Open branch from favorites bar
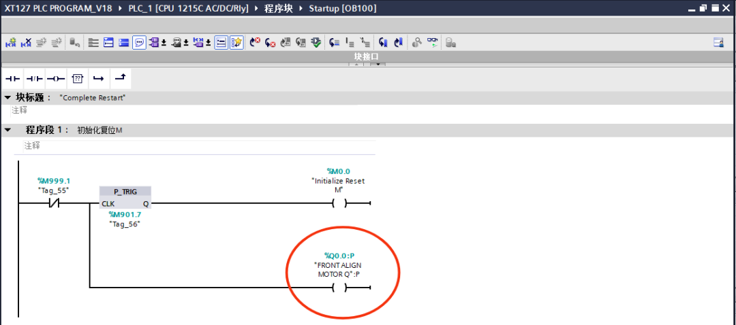Image resolution: width=736 pixels, height=325 pixels. point(98,79)
